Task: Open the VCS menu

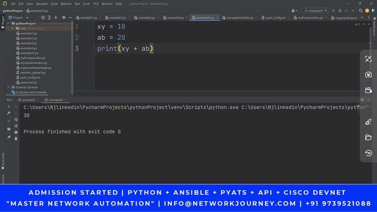Action: pos(95,4)
